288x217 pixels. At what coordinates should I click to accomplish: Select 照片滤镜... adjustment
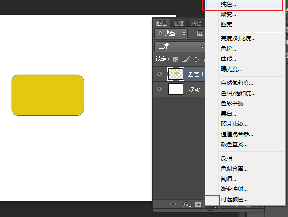coord(234,124)
